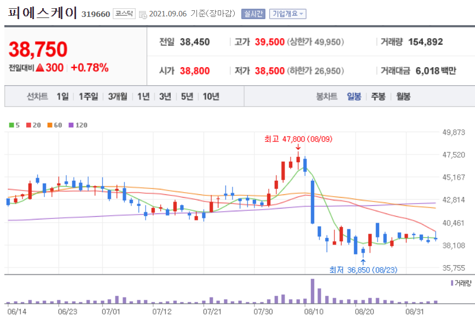Switch to the 3개월 chart range
This screenshot has width=475, height=321.
point(118,97)
